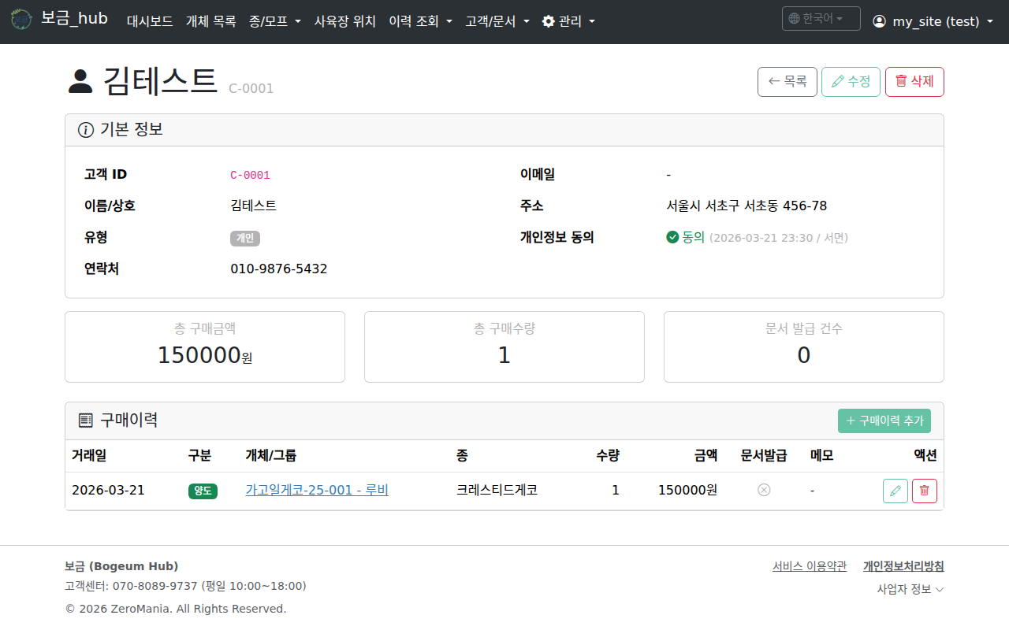
Task: Click the pencil edit icon in purchase row
Action: (895, 491)
